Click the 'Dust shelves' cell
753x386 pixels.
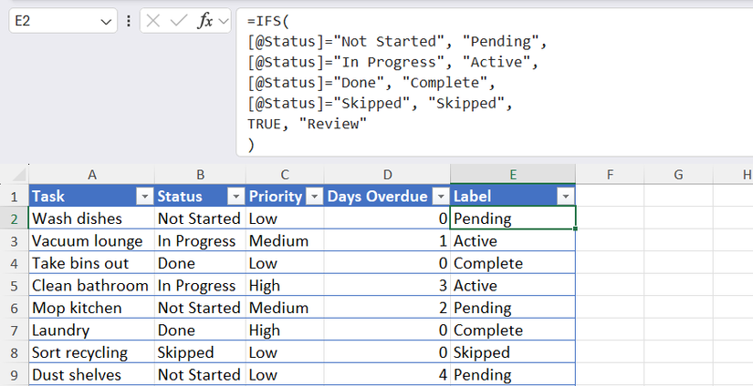91,374
